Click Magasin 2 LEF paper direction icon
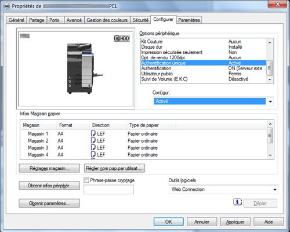This screenshot has height=232, width=290. (93, 140)
